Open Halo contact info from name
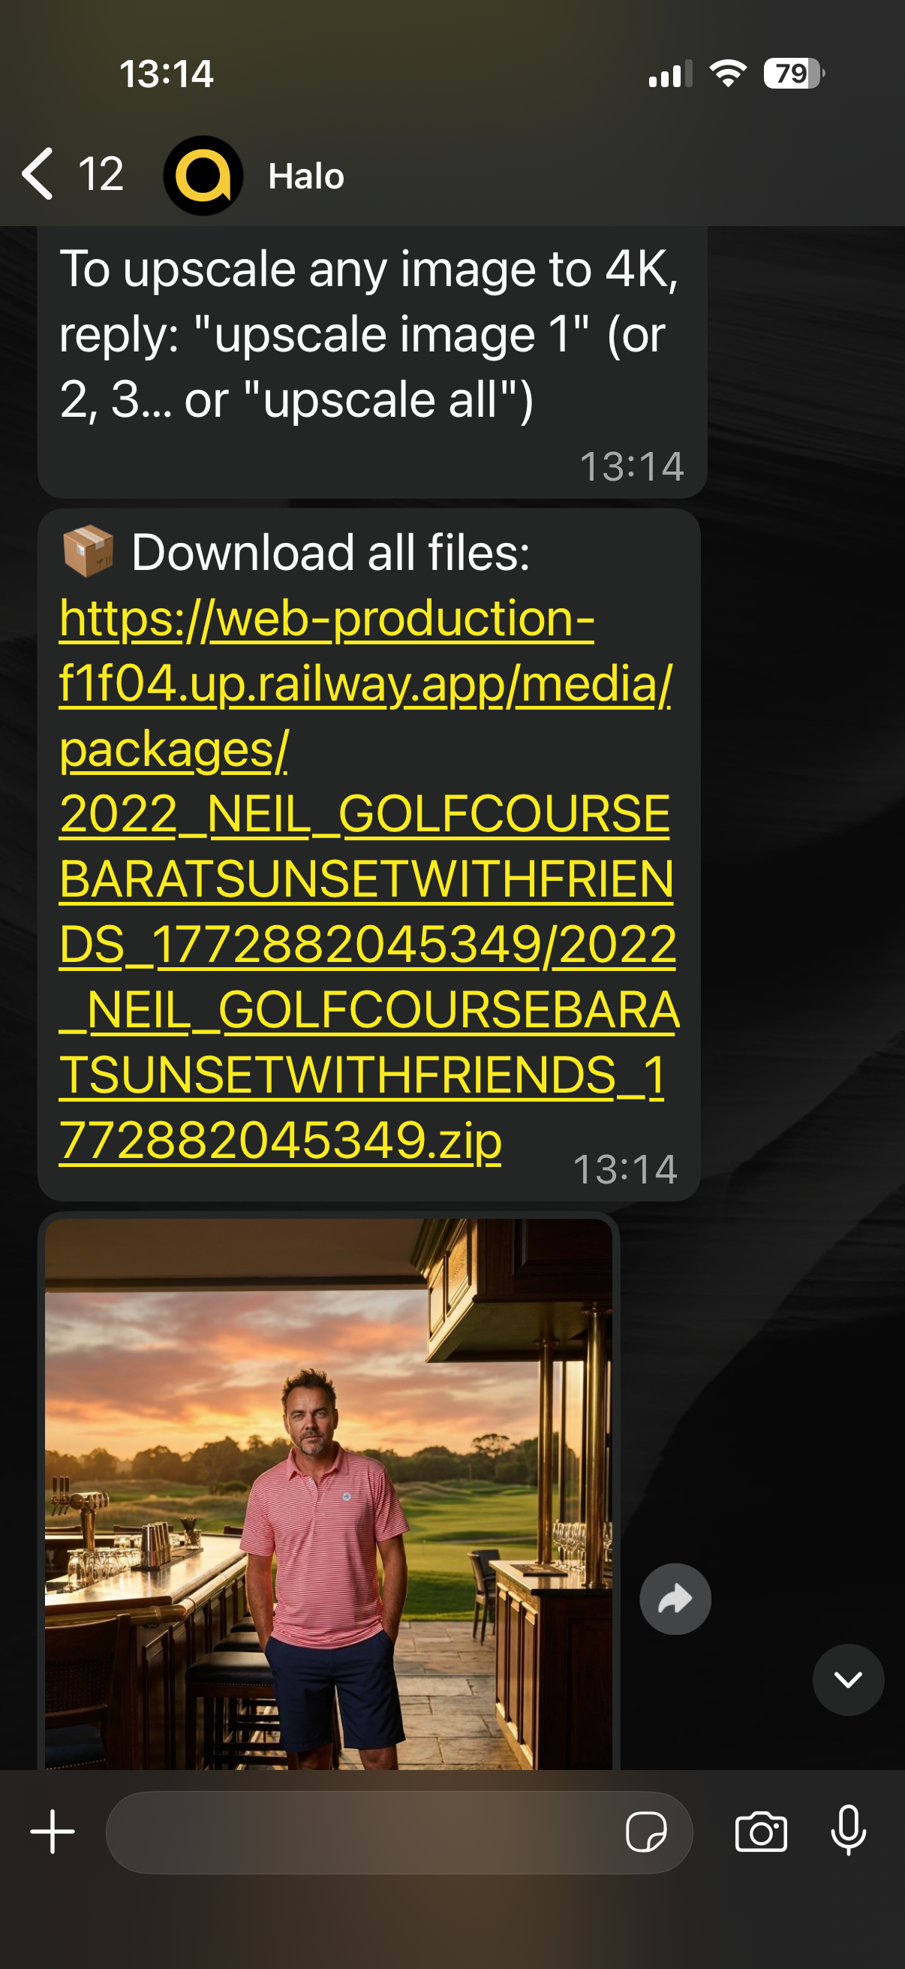Viewport: 905px width, 1969px height. [x=306, y=176]
